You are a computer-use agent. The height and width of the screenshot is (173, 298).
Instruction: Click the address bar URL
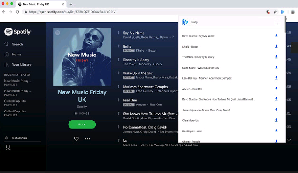point(72,12)
